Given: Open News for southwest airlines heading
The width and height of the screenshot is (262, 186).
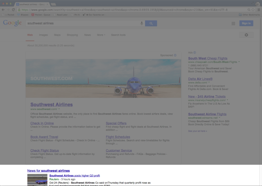Looking at the screenshot, I should 48,171.
